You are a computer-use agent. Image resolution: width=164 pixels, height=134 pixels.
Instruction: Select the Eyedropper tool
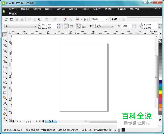coord(5,103)
